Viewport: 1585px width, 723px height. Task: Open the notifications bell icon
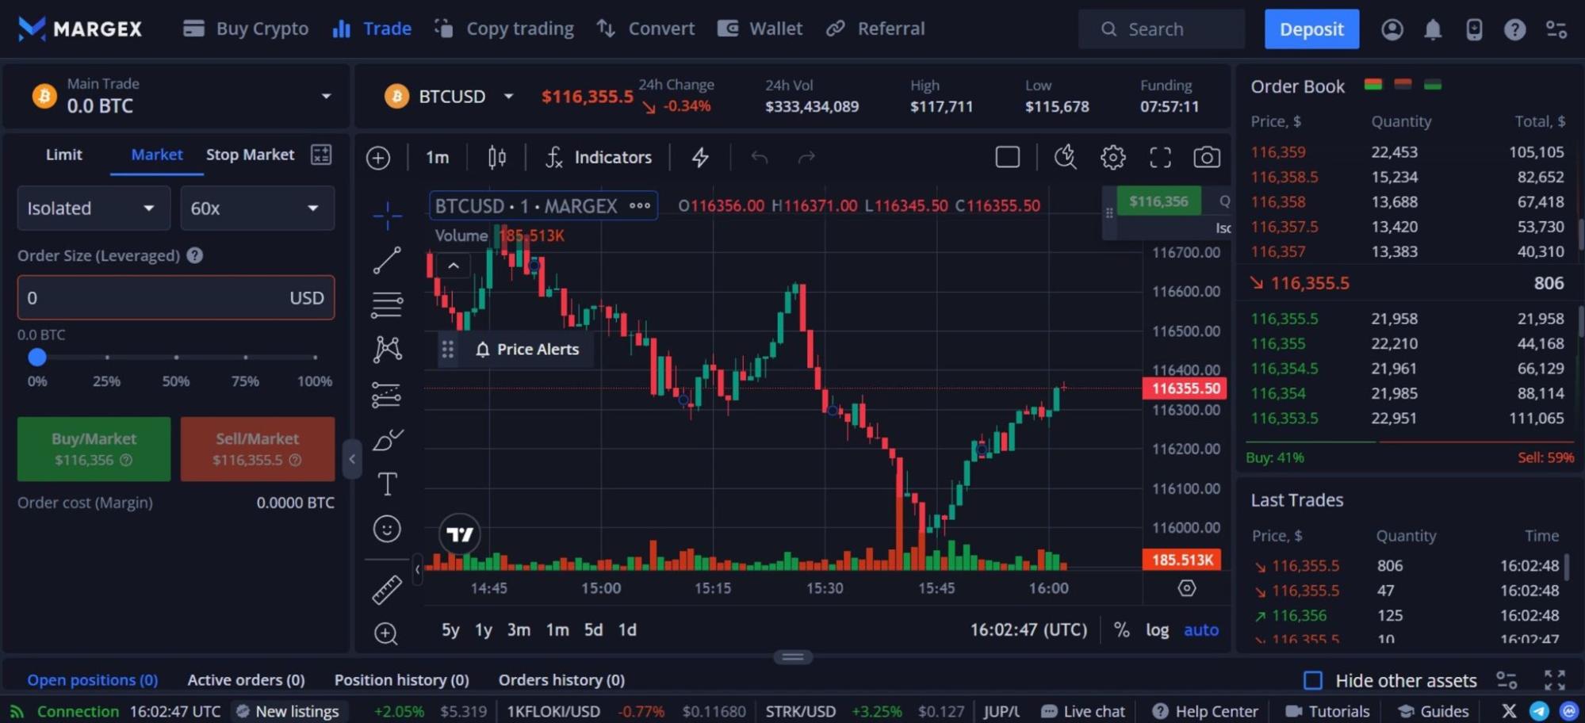pyautogui.click(x=1432, y=29)
